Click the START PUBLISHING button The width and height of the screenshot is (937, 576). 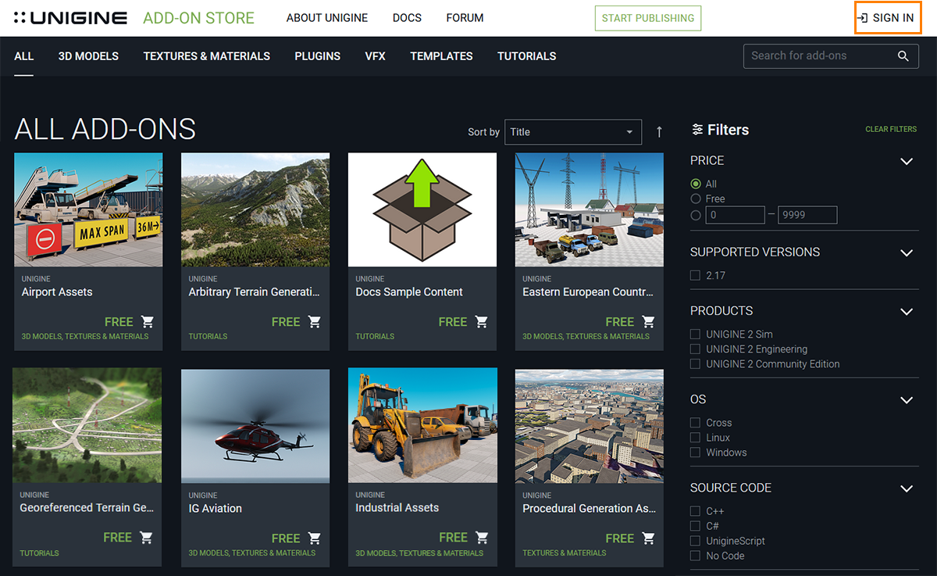(x=647, y=18)
